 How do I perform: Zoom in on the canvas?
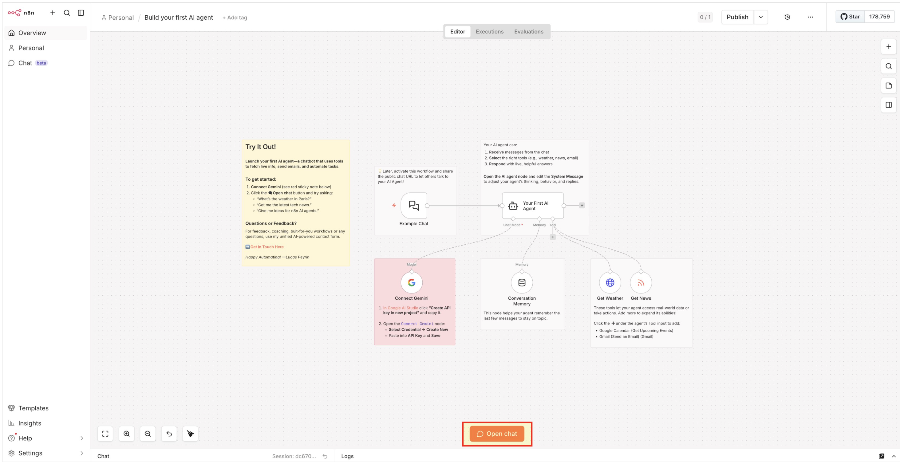pyautogui.click(x=126, y=434)
